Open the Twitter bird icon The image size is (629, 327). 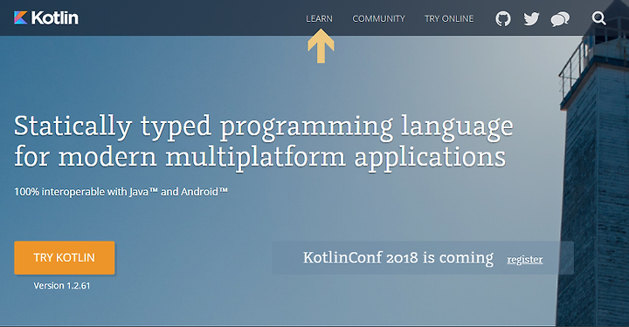click(531, 19)
